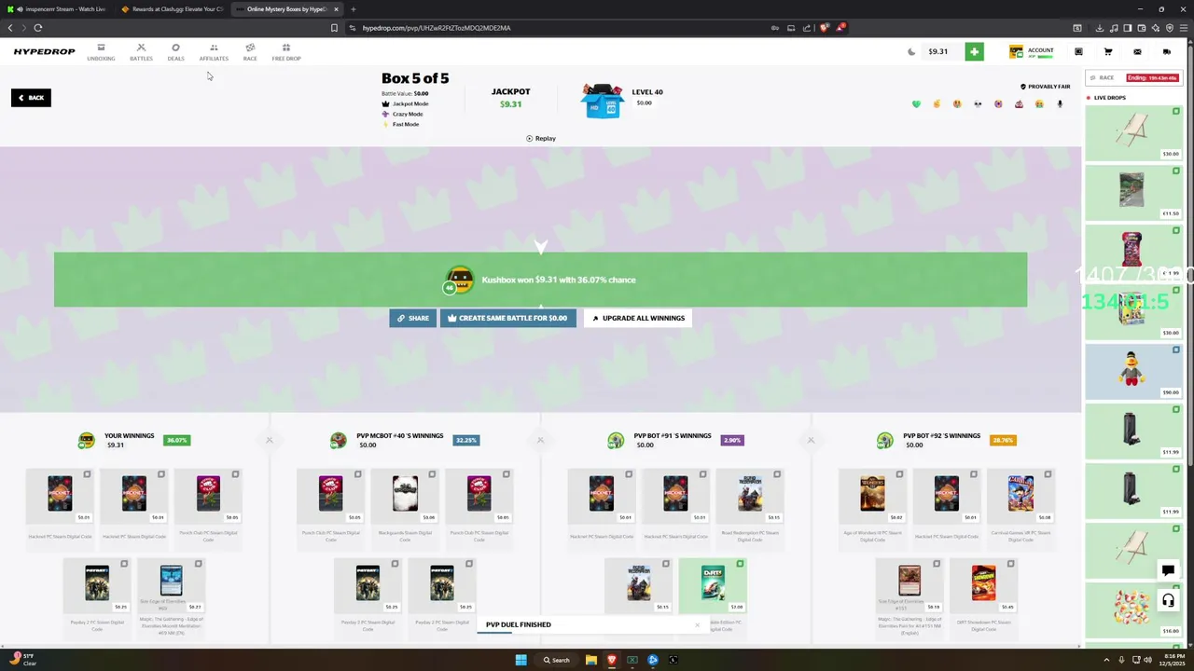1194x671 pixels.
Task: Check box on top beach chair drop
Action: coord(1175,112)
